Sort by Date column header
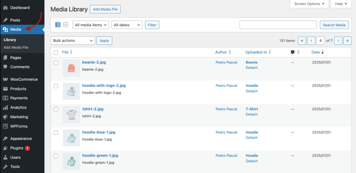356x173 pixels. 317,52
